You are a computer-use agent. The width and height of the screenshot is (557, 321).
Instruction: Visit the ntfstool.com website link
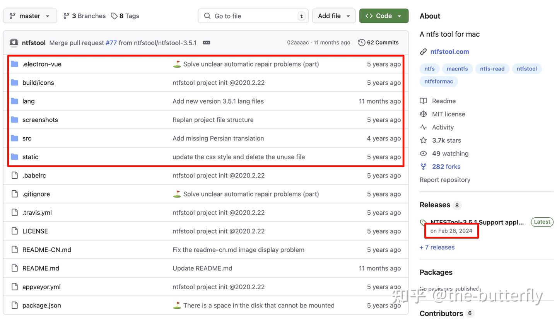[449, 51]
